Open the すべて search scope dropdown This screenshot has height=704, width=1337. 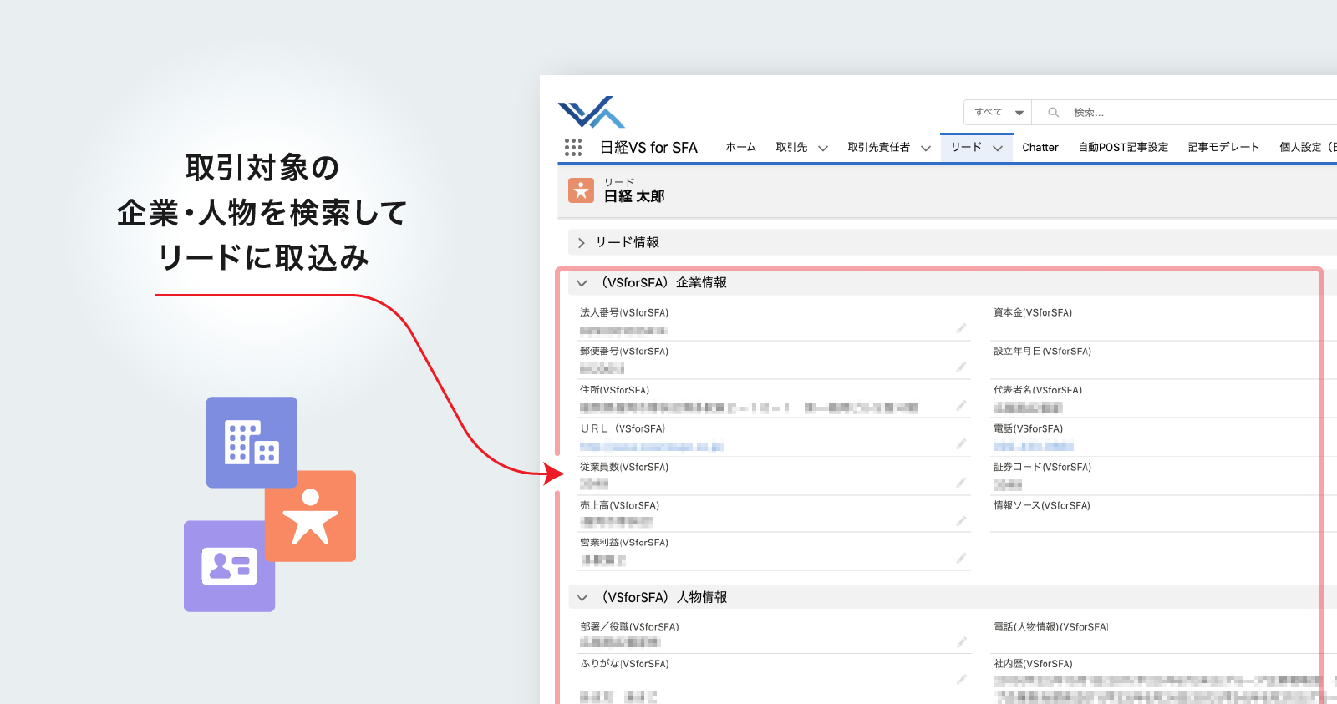[998, 112]
